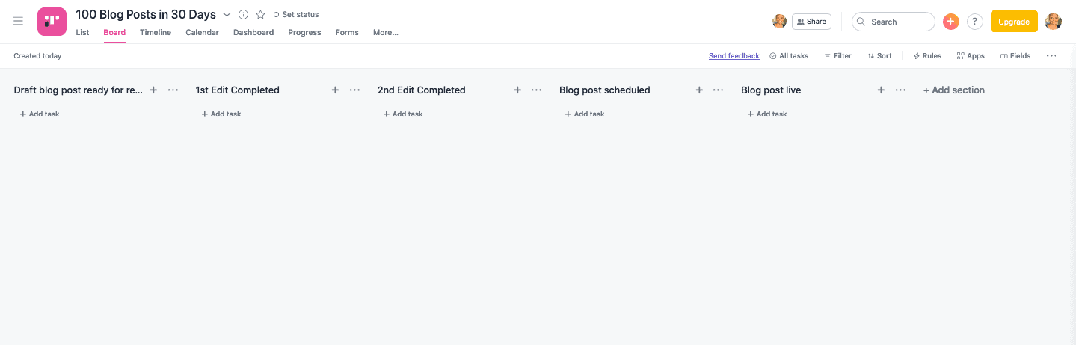This screenshot has height=345, width=1076.
Task: Switch to the Timeline tab
Action: click(x=156, y=32)
